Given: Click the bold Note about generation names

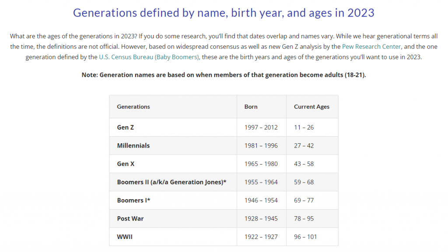Looking at the screenshot, I should pos(224,75).
